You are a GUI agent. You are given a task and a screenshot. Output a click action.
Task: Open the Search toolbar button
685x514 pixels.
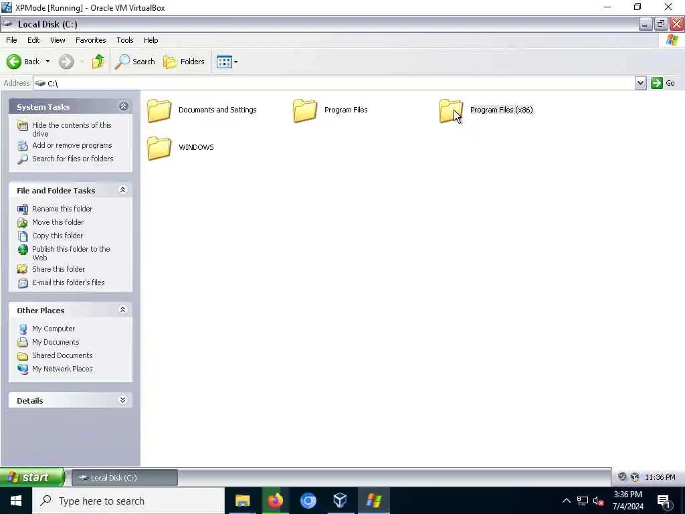(x=134, y=62)
